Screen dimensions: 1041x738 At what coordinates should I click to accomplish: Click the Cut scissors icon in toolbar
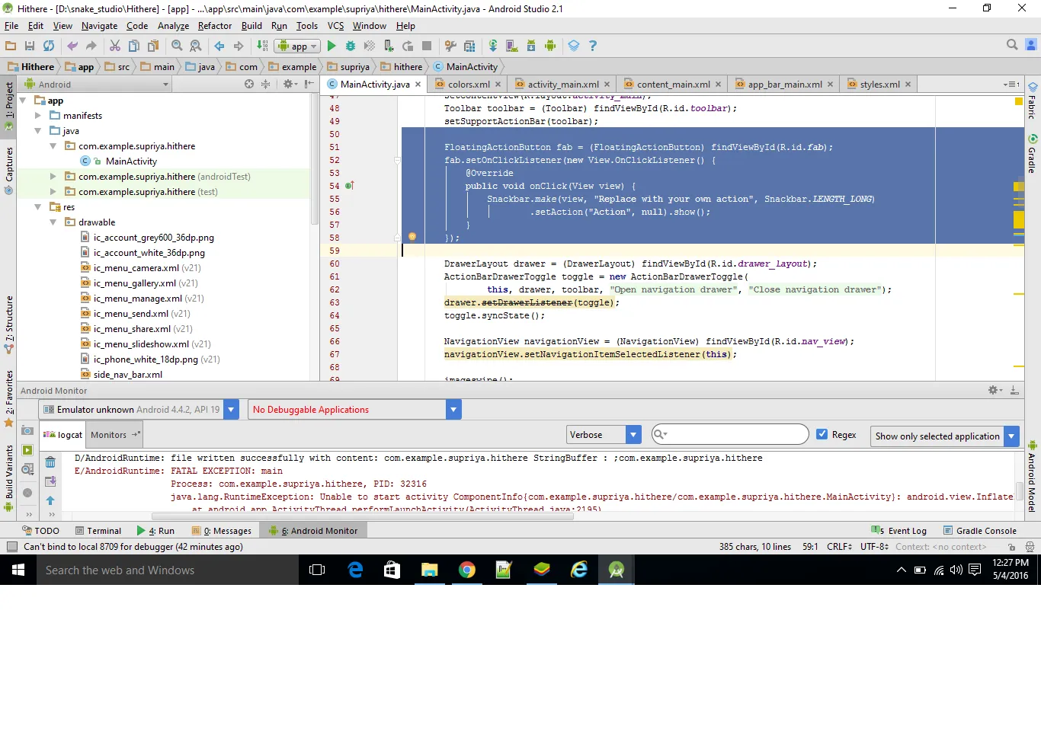click(115, 46)
